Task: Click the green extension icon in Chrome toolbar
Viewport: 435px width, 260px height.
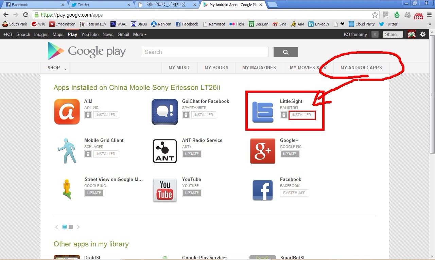Action: (x=397, y=15)
